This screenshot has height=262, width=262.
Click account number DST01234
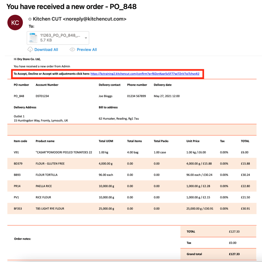(x=42, y=96)
